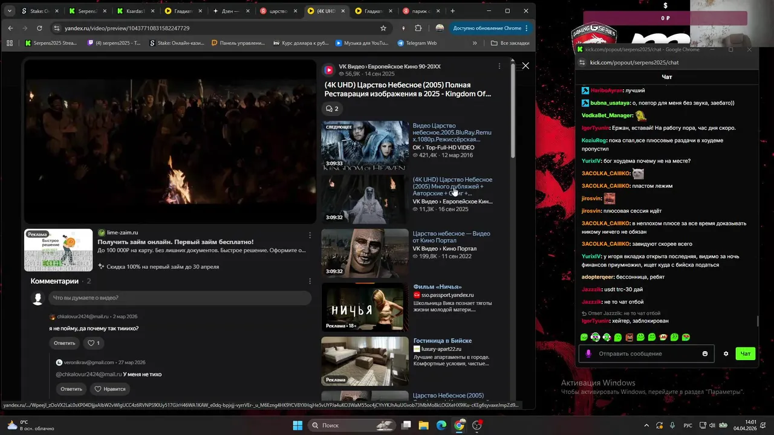Open Kick chat settings gear

click(726, 353)
